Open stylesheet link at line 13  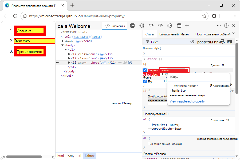[220, 120]
